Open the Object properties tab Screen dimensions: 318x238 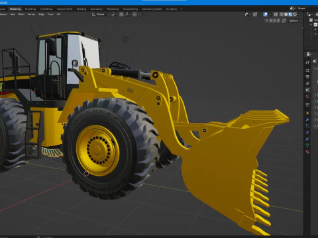pos(307,113)
